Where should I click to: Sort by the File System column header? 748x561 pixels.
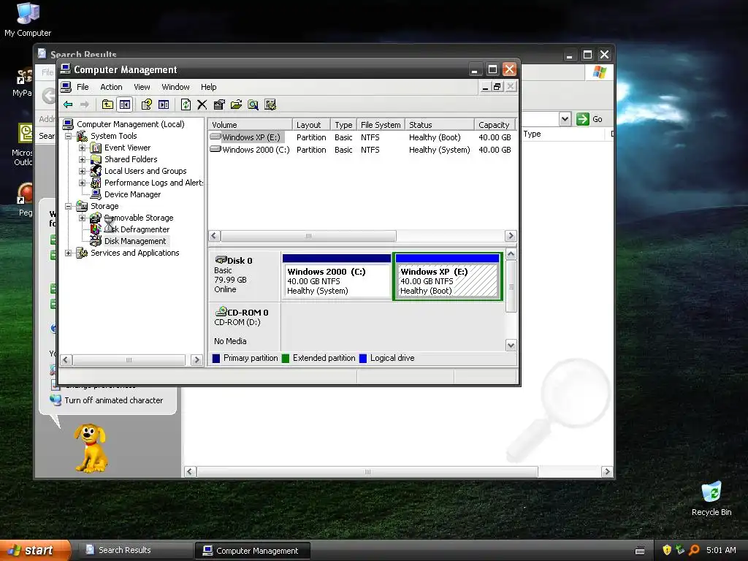pyautogui.click(x=380, y=124)
